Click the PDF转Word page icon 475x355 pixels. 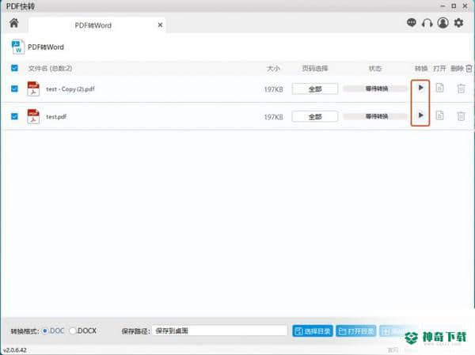tap(18, 47)
